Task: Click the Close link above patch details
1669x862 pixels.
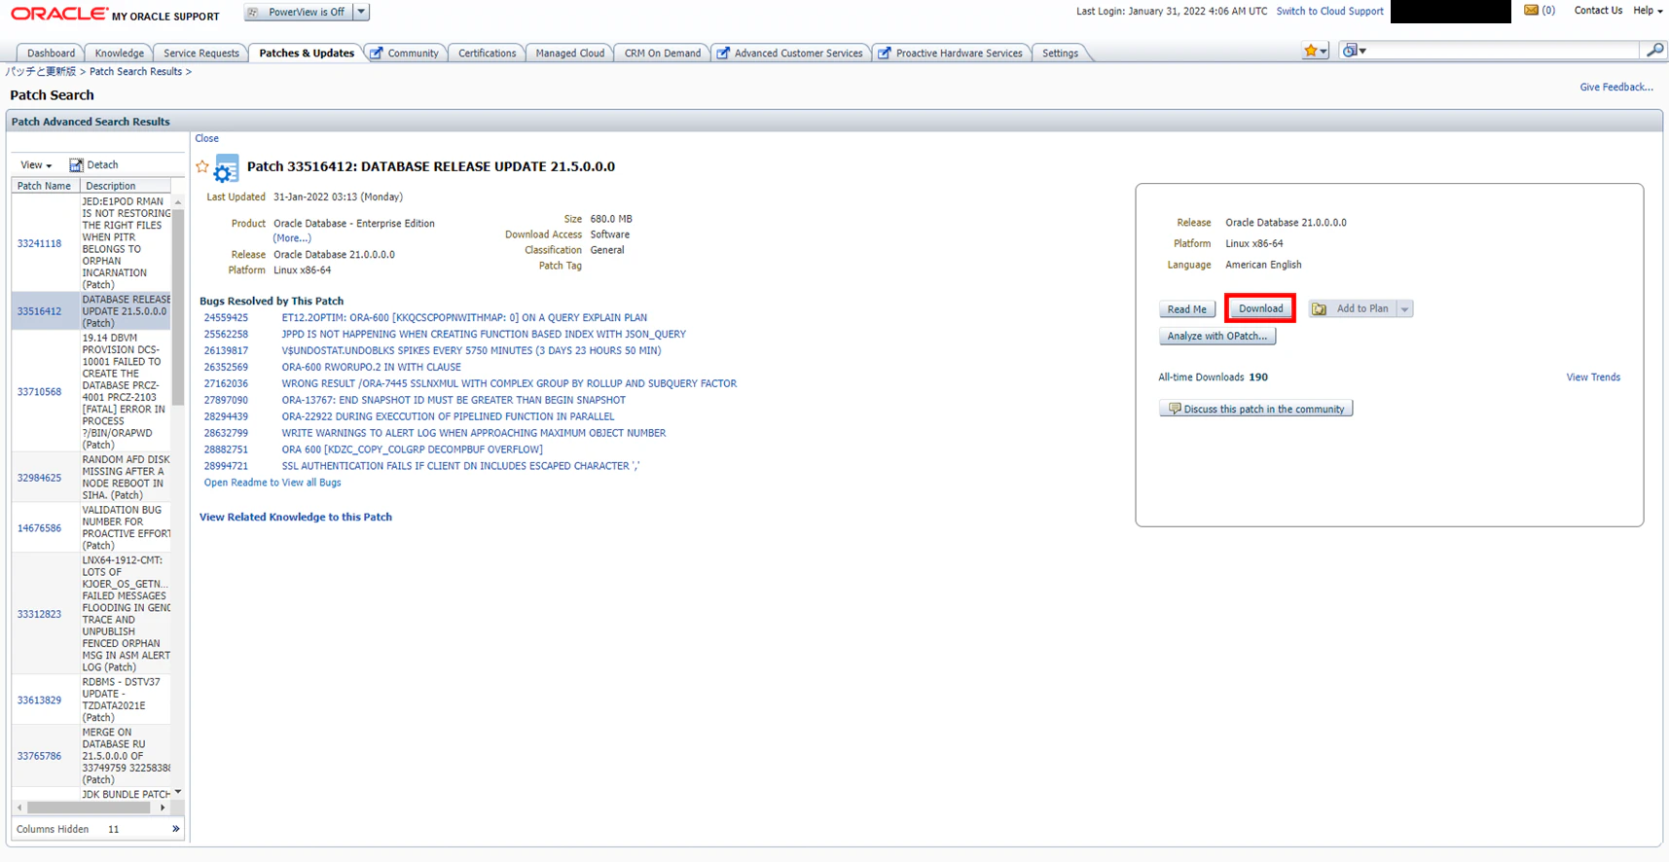Action: 206,138
